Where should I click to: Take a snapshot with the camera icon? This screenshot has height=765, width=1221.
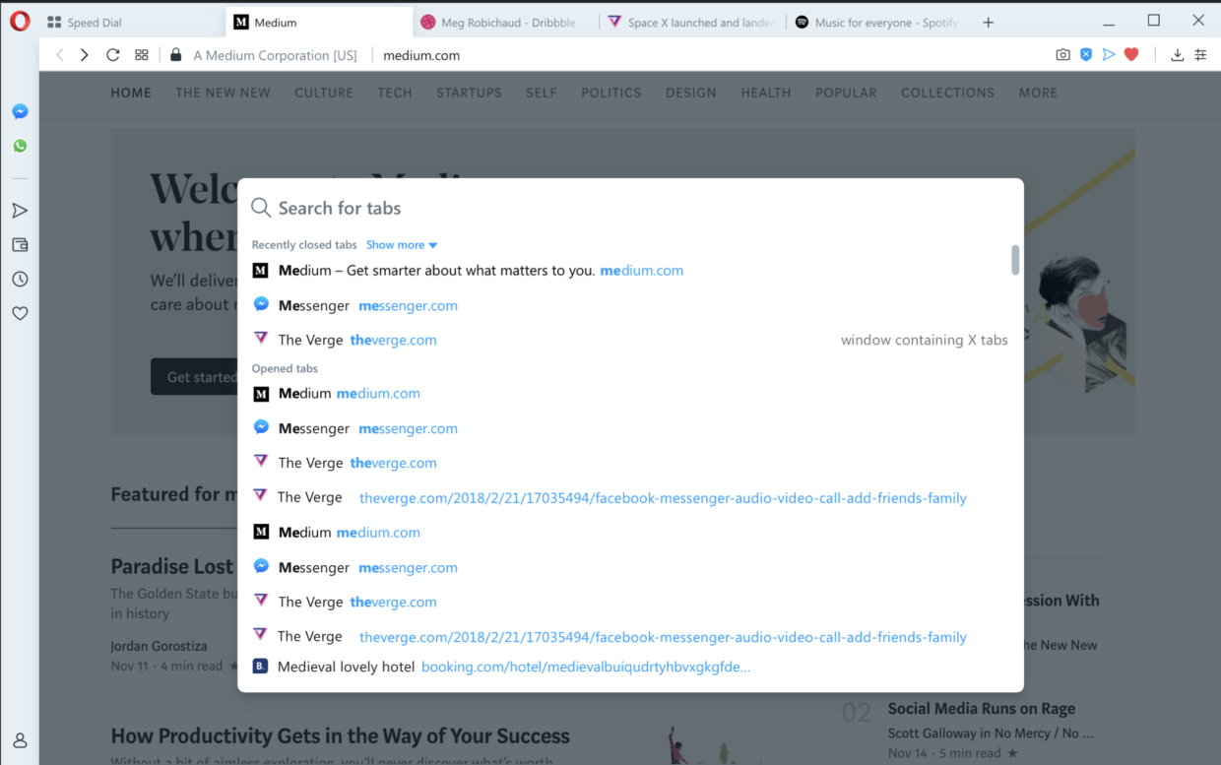[1062, 55]
